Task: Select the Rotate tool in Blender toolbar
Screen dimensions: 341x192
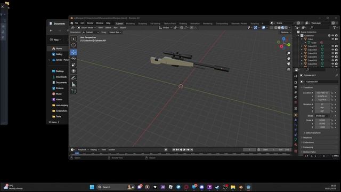Action: click(74, 58)
